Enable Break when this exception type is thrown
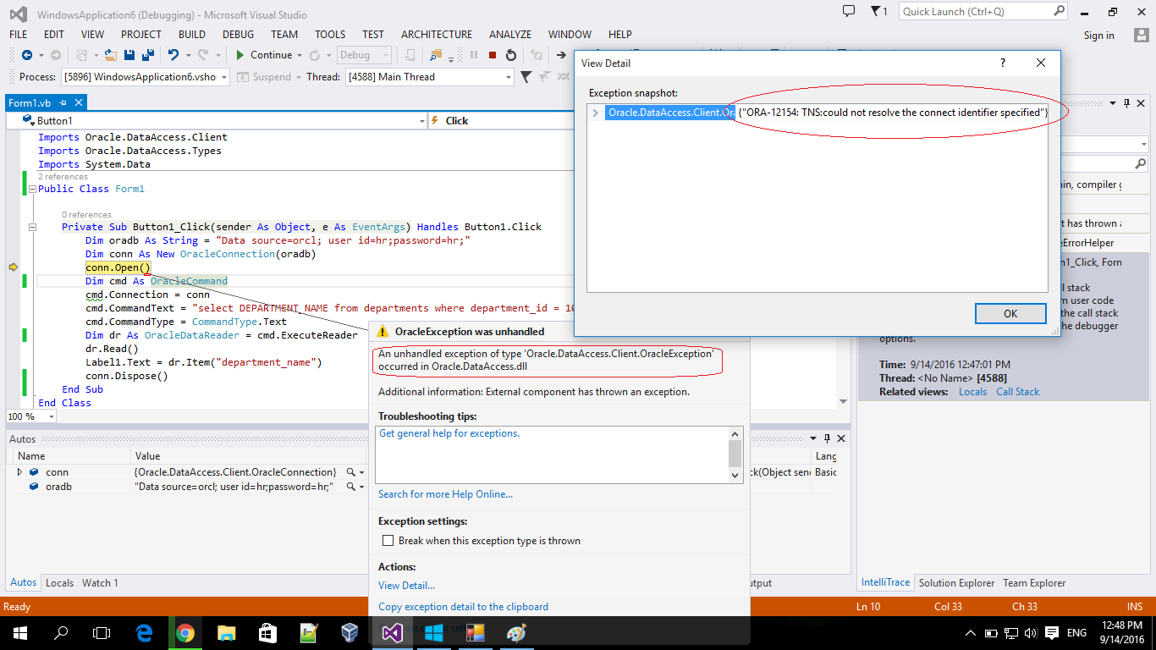1156x650 pixels. pos(388,541)
